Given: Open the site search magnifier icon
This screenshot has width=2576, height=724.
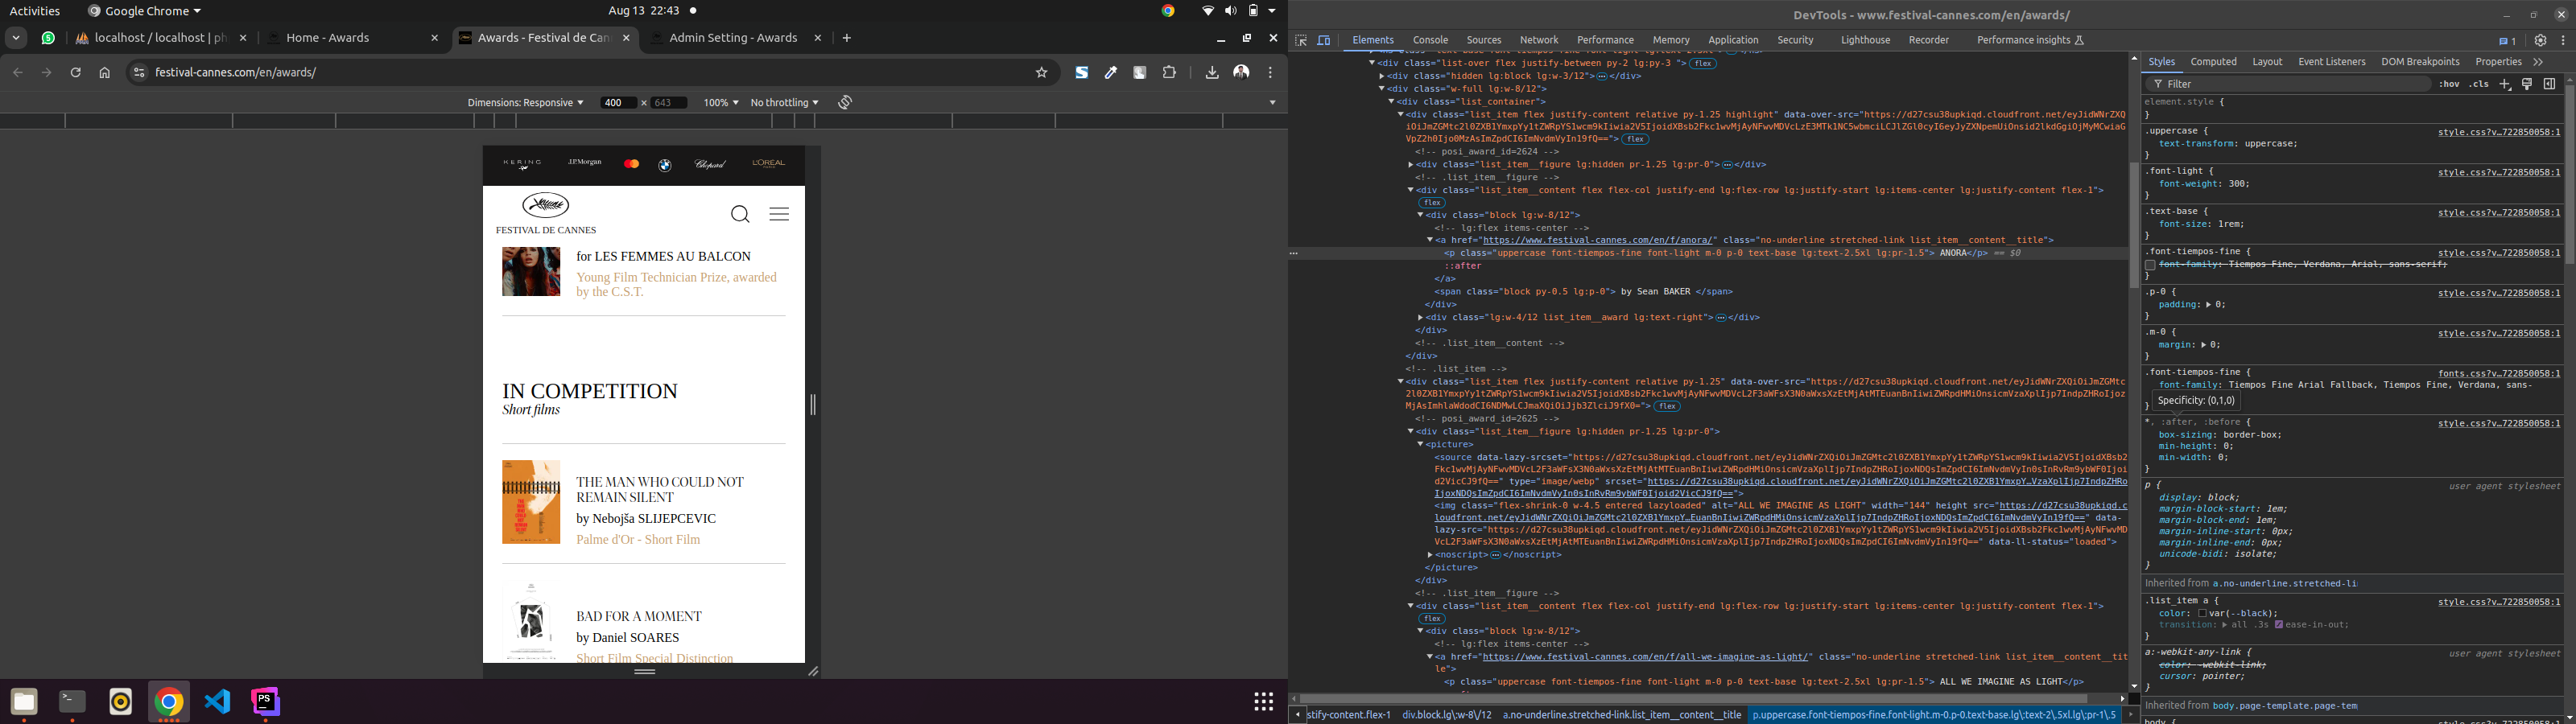Looking at the screenshot, I should point(740,215).
